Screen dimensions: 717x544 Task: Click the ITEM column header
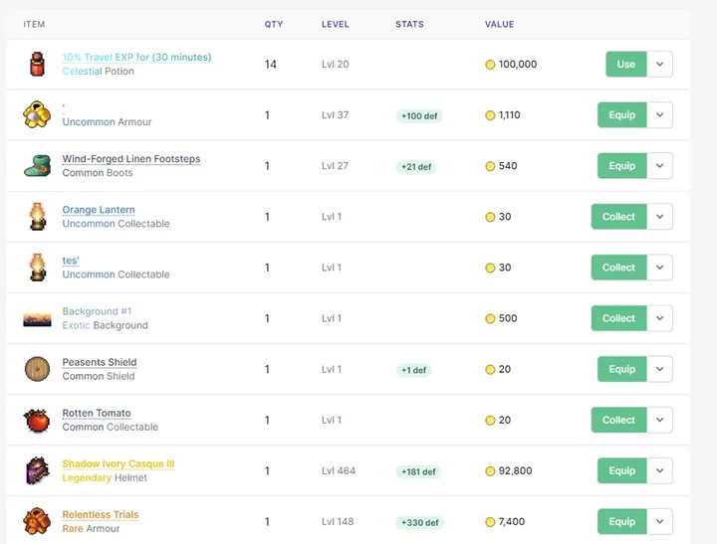pyautogui.click(x=34, y=24)
